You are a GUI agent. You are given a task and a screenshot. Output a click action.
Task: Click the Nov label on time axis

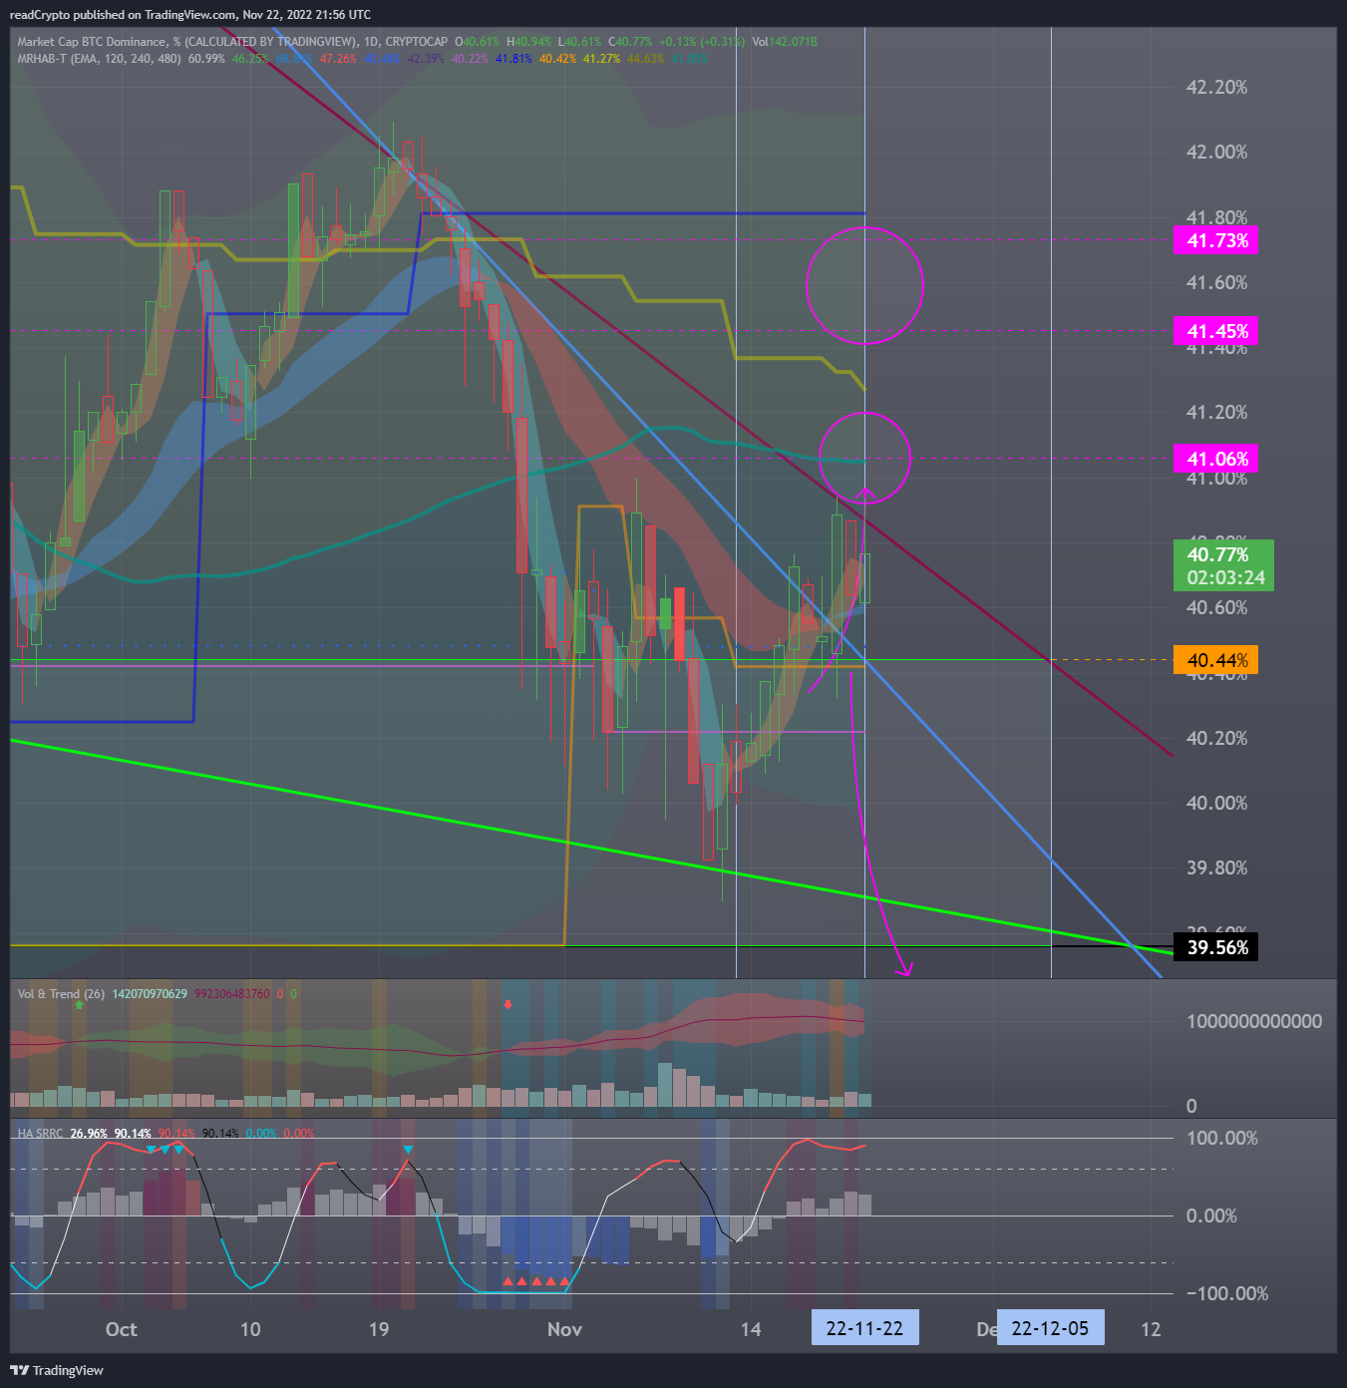(564, 1329)
